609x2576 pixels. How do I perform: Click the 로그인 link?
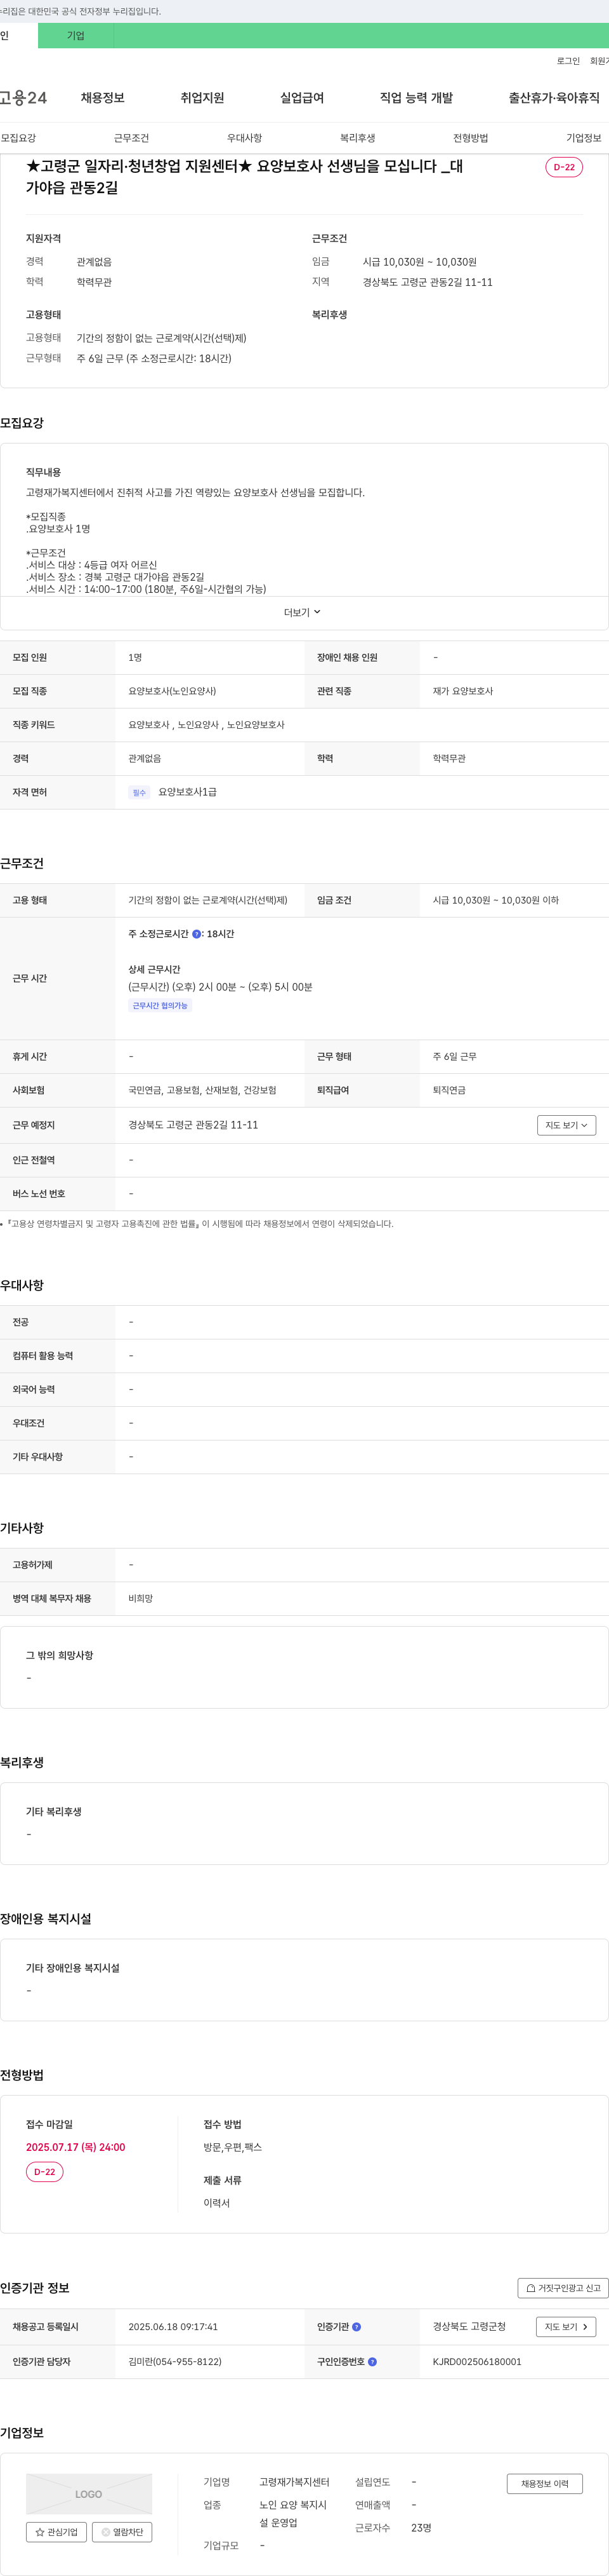[568, 61]
